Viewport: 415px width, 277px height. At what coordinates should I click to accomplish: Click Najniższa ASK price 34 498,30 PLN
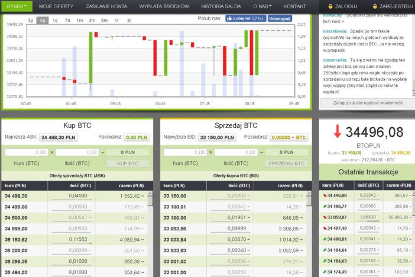pyautogui.click(x=59, y=138)
